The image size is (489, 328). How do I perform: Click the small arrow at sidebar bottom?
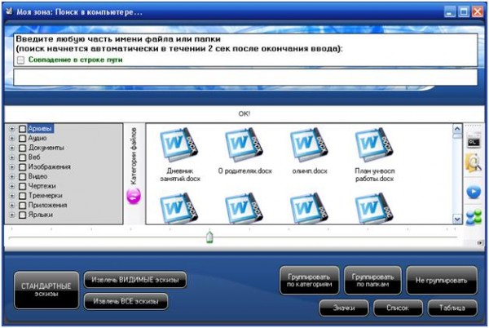point(480,242)
